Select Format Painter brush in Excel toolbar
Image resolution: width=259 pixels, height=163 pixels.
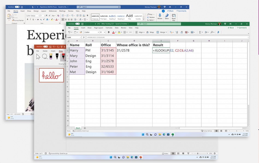(81, 32)
